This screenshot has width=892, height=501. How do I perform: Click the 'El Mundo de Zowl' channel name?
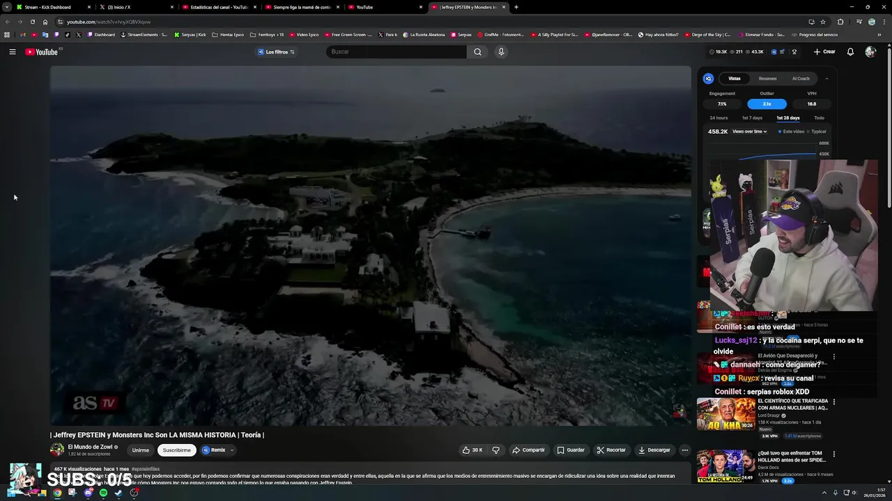pos(90,447)
